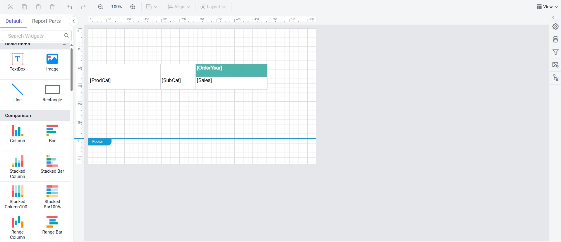Select the [SubCat] table cell

178,83
